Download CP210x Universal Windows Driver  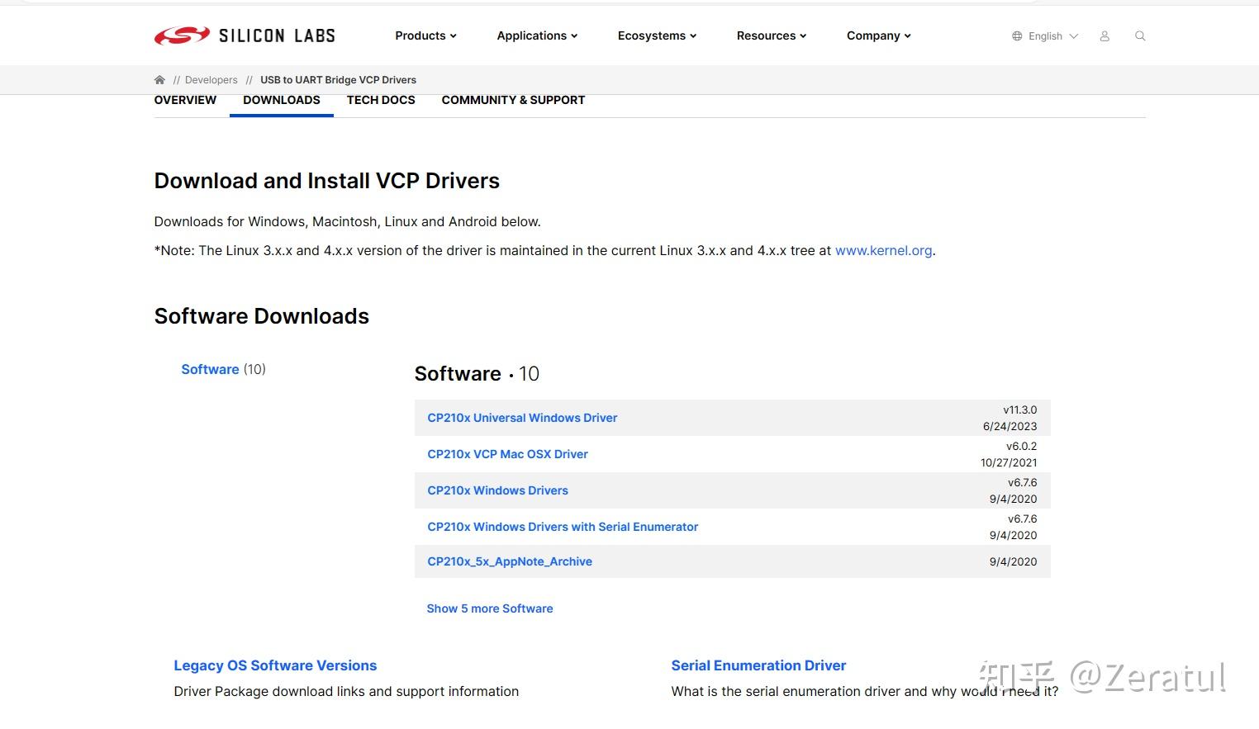point(522,418)
